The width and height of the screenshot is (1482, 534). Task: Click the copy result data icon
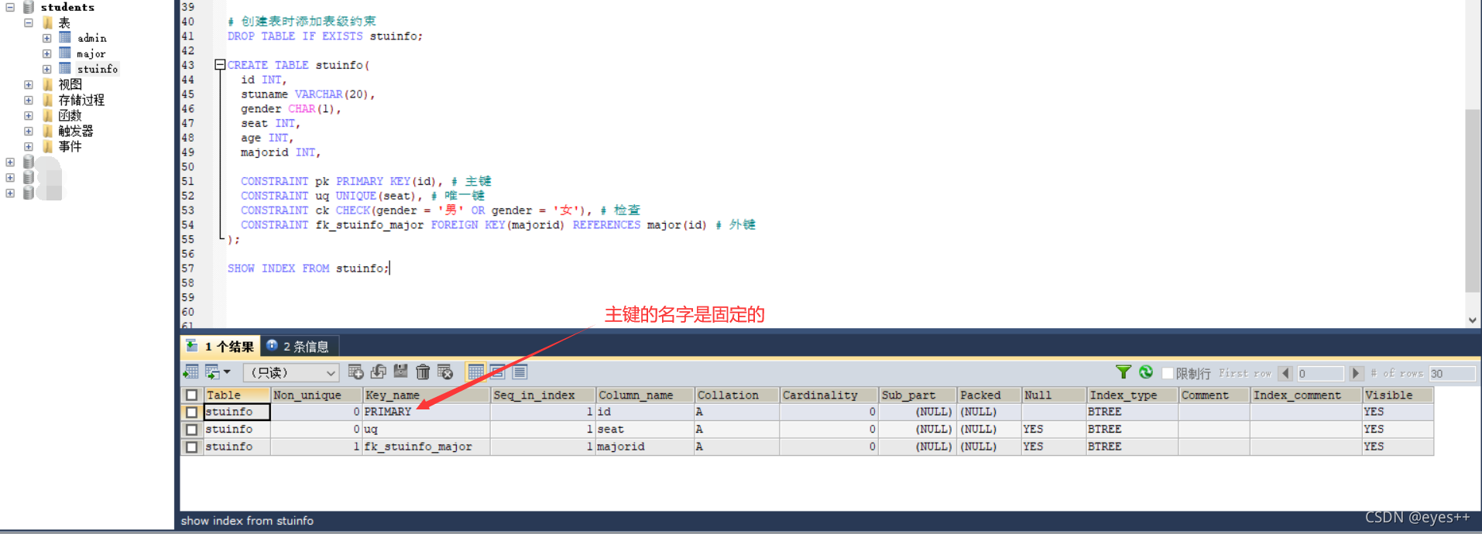(x=211, y=372)
